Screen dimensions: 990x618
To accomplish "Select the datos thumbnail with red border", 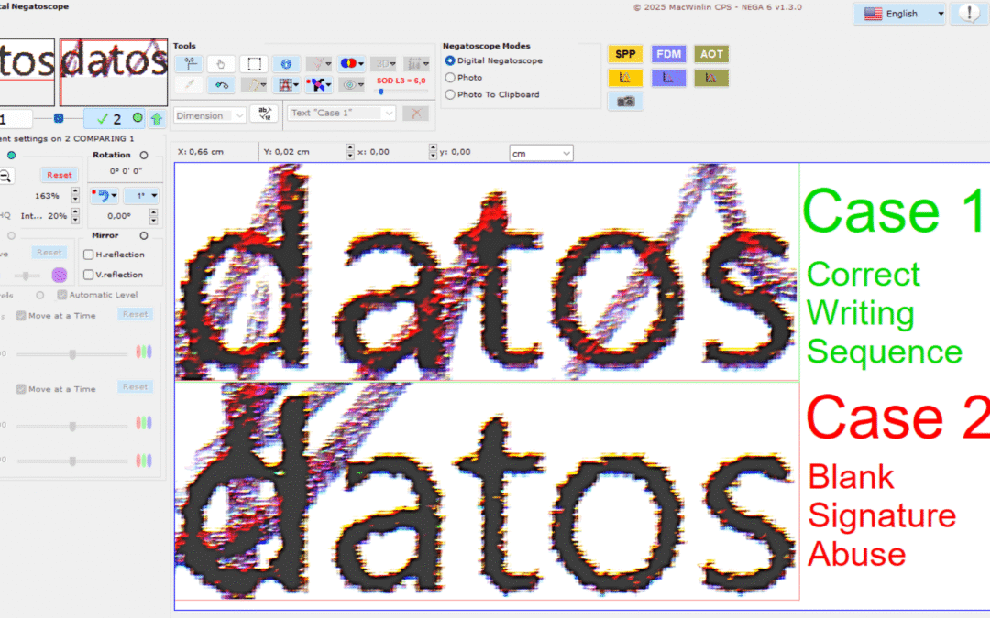I will click(x=114, y=72).
